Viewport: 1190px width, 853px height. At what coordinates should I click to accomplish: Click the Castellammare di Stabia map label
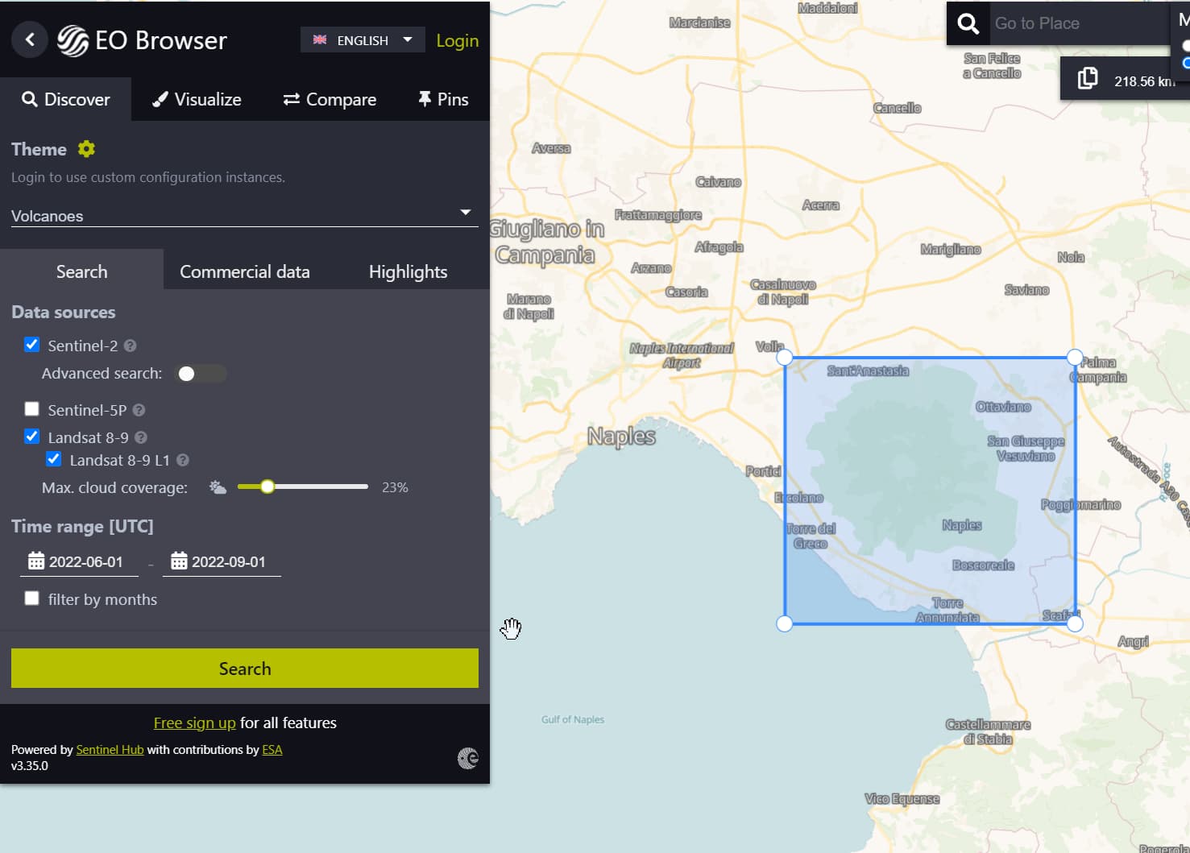[x=988, y=731]
